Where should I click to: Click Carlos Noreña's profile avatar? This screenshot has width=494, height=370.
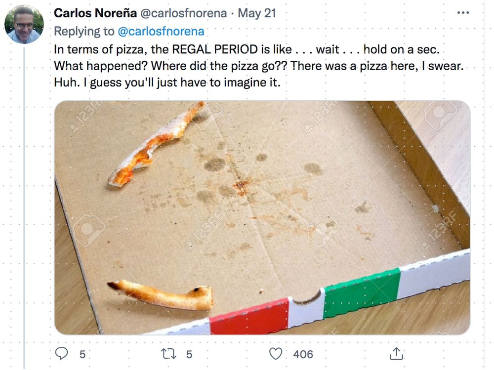tap(24, 24)
